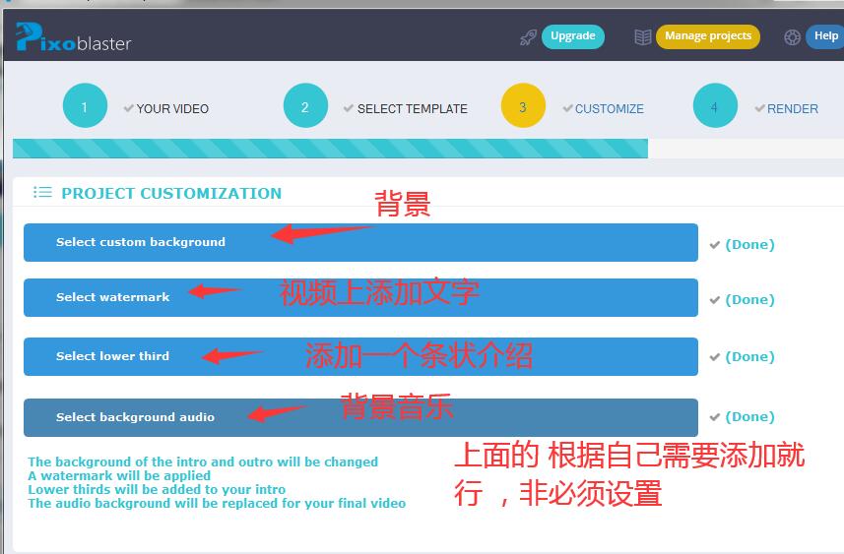Select the CUSTOMIZE step label

[x=610, y=108]
